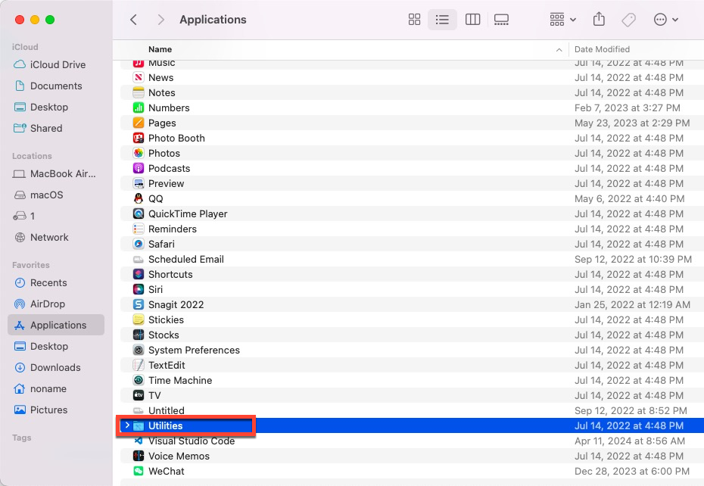The height and width of the screenshot is (486, 704).
Task: Click the Tags icon in the toolbar
Action: point(628,20)
